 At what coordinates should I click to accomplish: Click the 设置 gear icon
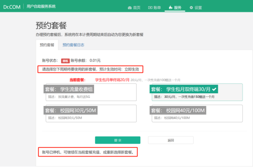[x=191, y=8]
